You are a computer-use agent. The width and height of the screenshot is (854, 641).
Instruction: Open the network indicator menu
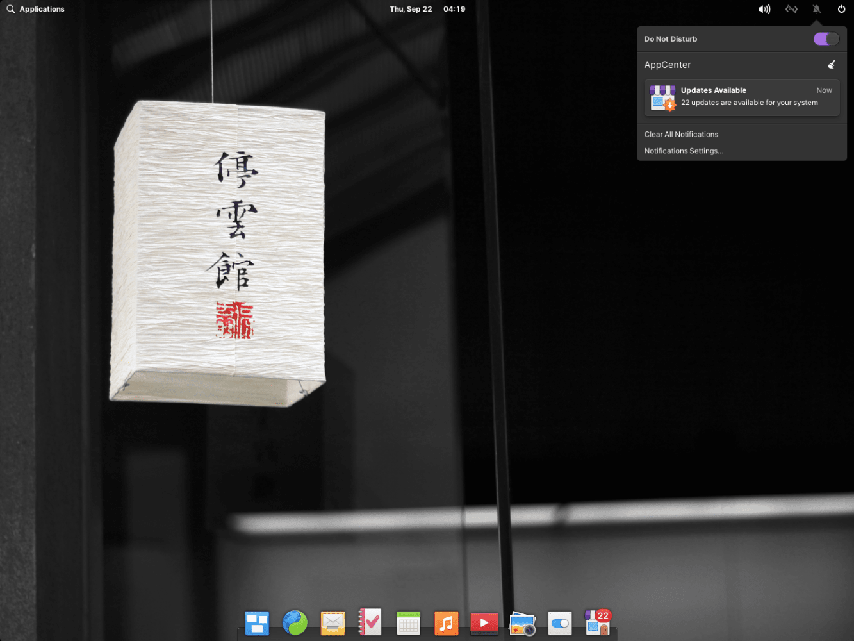(791, 8)
